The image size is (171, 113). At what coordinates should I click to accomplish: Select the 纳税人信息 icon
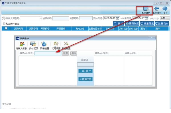click(x=22, y=44)
